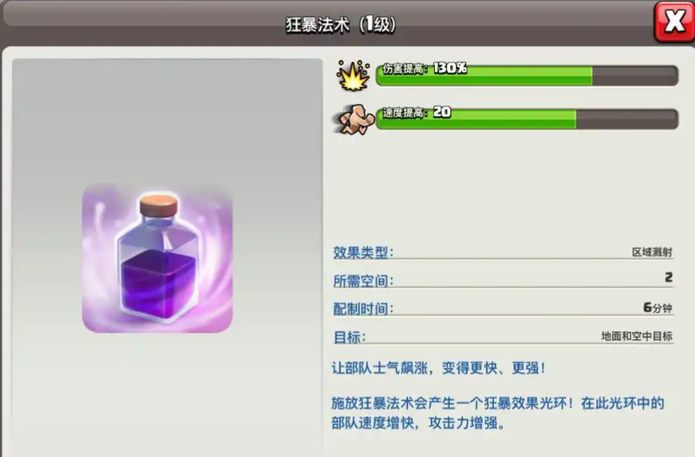Tap the empty gray part of damage bar
Viewport: 695px width, 457px height.
coord(634,75)
